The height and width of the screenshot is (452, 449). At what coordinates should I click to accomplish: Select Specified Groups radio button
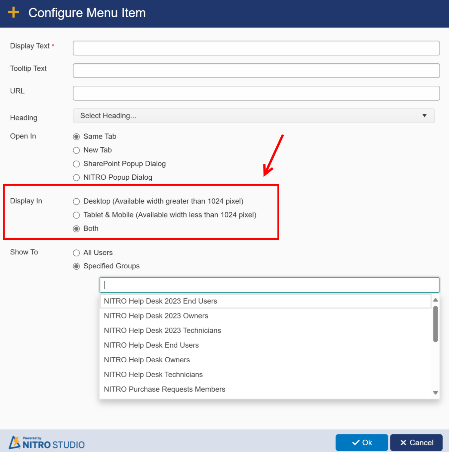pos(76,266)
